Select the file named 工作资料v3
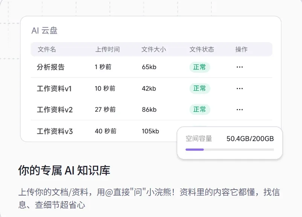302x217 pixels. [55, 131]
